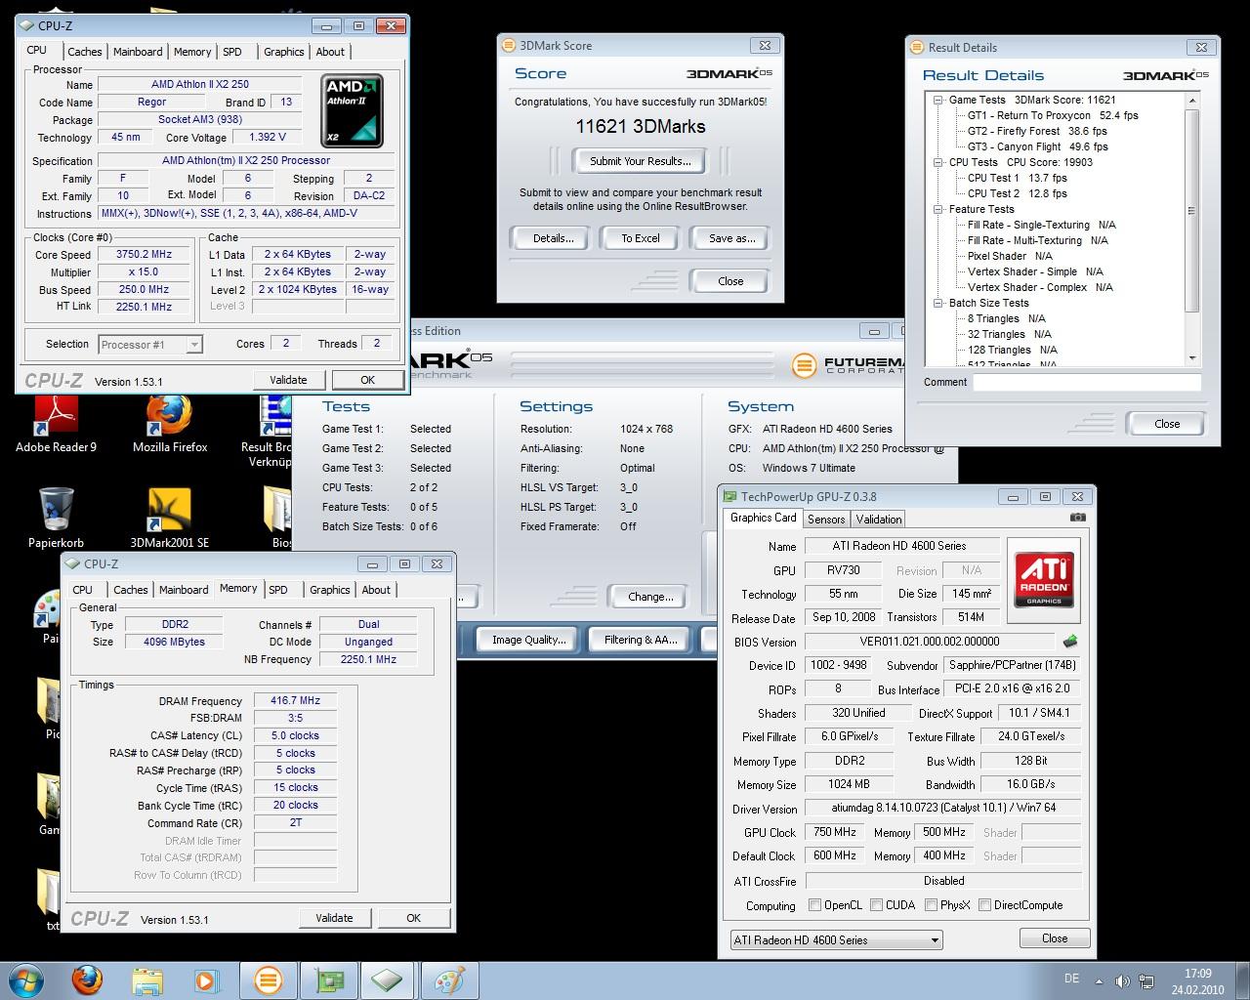Switch to Sensors tab in GPU-Z

click(826, 520)
